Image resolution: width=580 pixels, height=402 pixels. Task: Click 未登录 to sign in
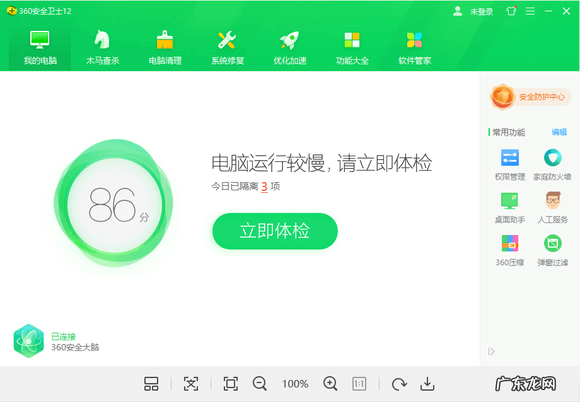[481, 11]
